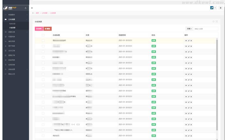The image size is (225, 140).
Task: Expand the 系统设置 sidebar menu
Action: (x=12, y=69)
